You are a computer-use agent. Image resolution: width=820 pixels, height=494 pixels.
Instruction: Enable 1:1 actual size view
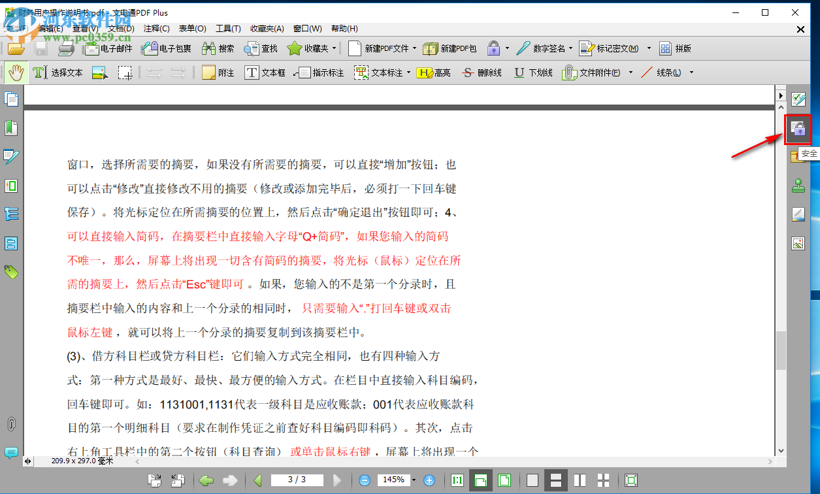pos(457,479)
